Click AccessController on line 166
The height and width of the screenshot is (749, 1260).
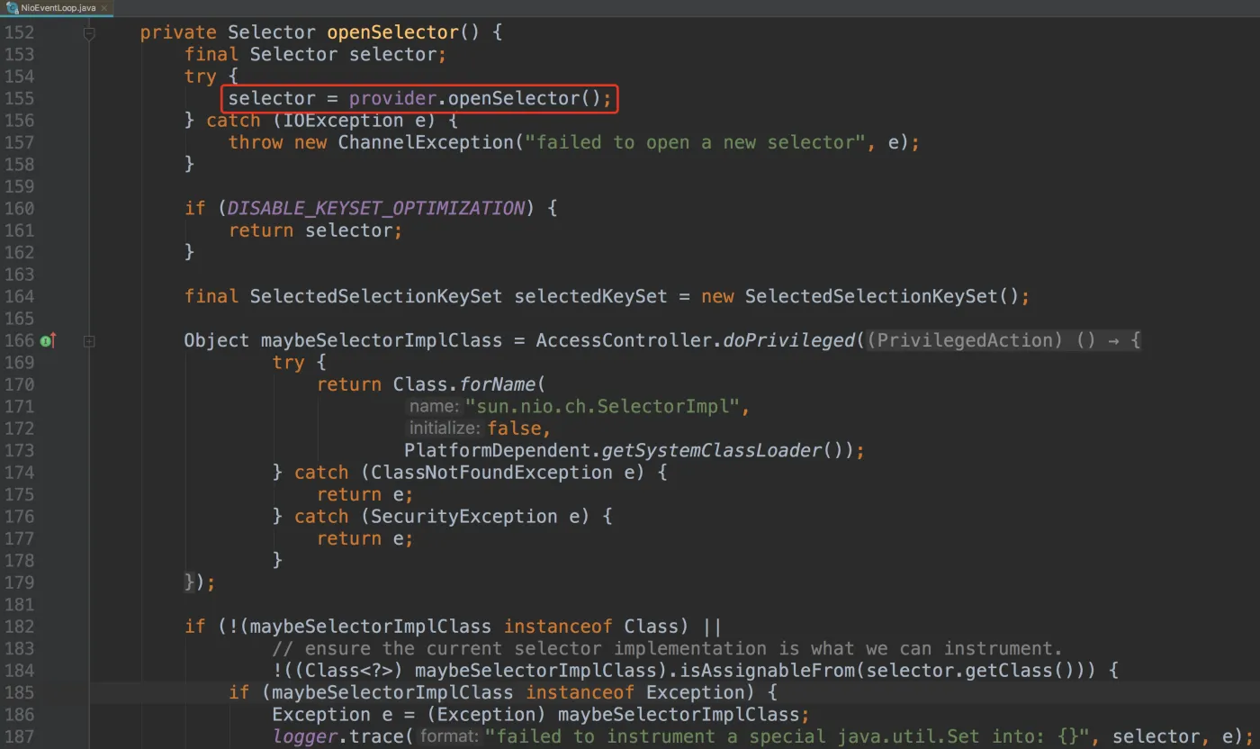pyautogui.click(x=624, y=340)
